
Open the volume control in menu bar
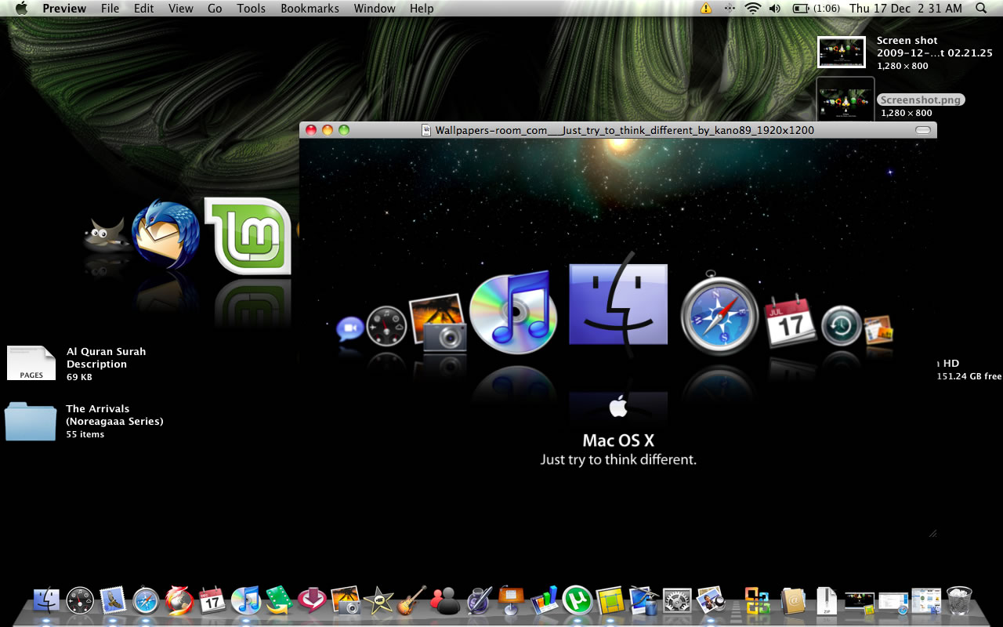click(775, 9)
